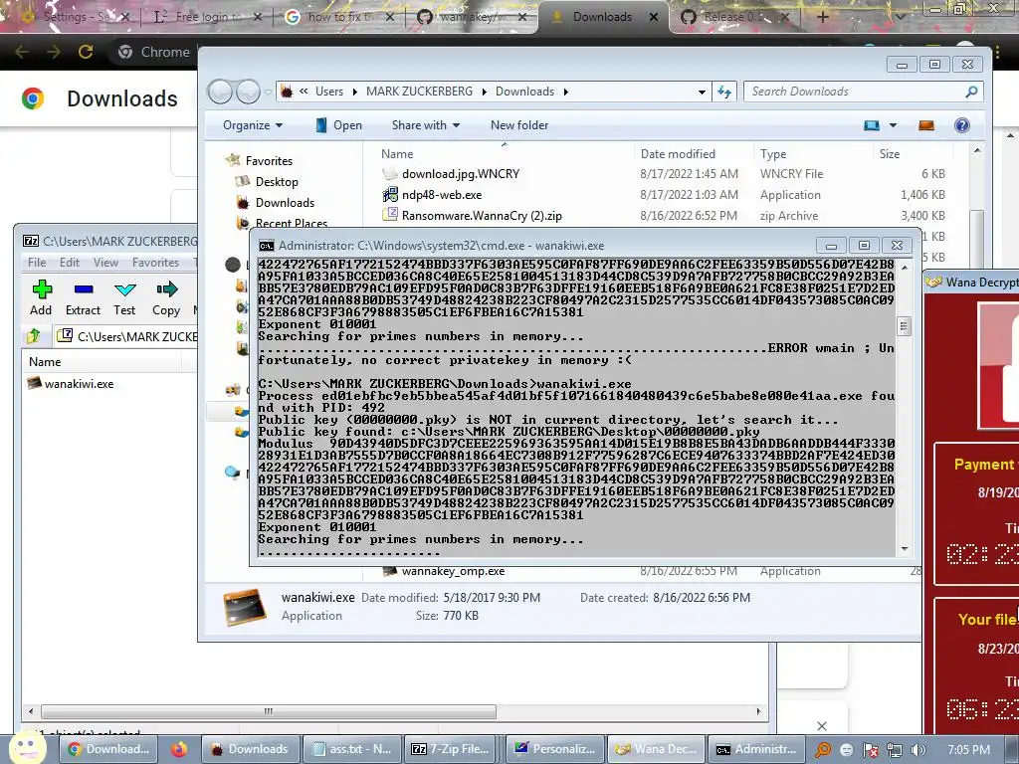Click the 7-Zip Copy button
1019x764 pixels.
pyautogui.click(x=166, y=297)
